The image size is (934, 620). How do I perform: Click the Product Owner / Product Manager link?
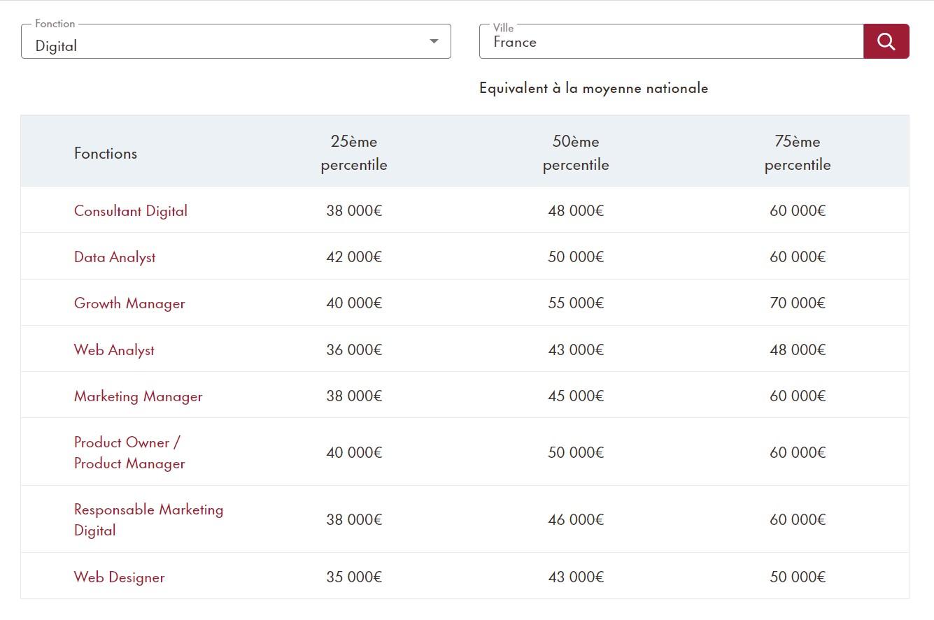tap(129, 452)
